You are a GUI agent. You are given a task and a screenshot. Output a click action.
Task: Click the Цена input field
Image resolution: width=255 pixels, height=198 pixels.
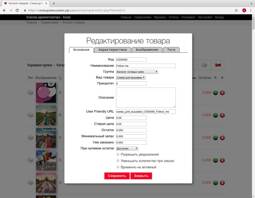[131, 118]
